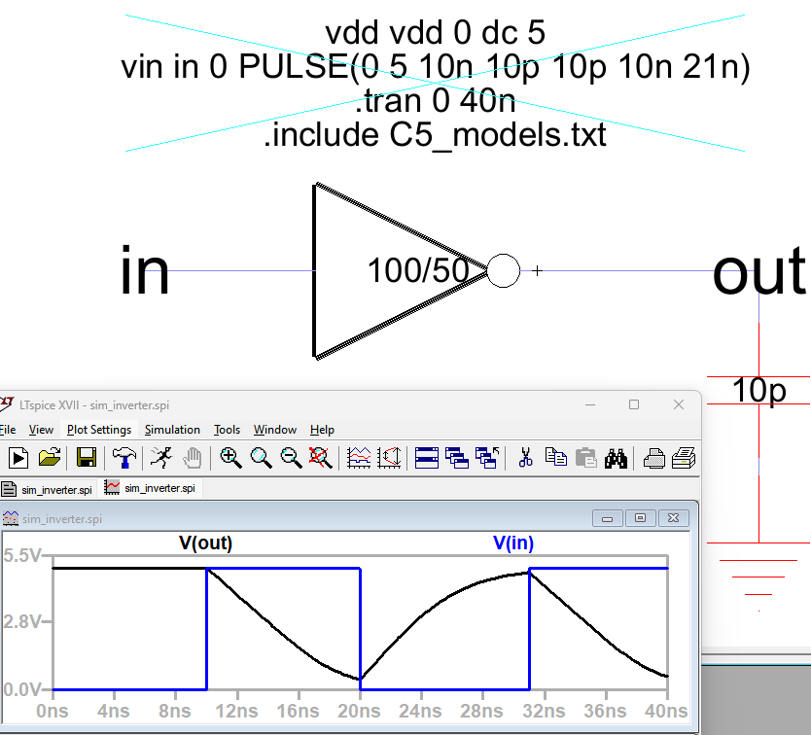Open the Tools menu
The width and height of the screenshot is (811, 735).
(x=227, y=429)
